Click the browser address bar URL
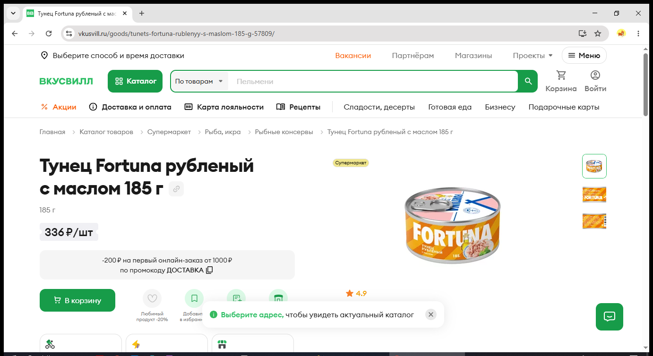Viewport: 653px width, 356px height. pyautogui.click(x=176, y=34)
